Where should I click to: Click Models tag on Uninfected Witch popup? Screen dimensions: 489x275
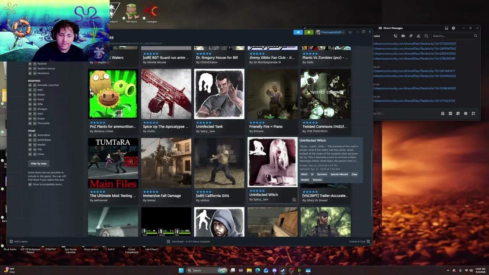[305, 180]
